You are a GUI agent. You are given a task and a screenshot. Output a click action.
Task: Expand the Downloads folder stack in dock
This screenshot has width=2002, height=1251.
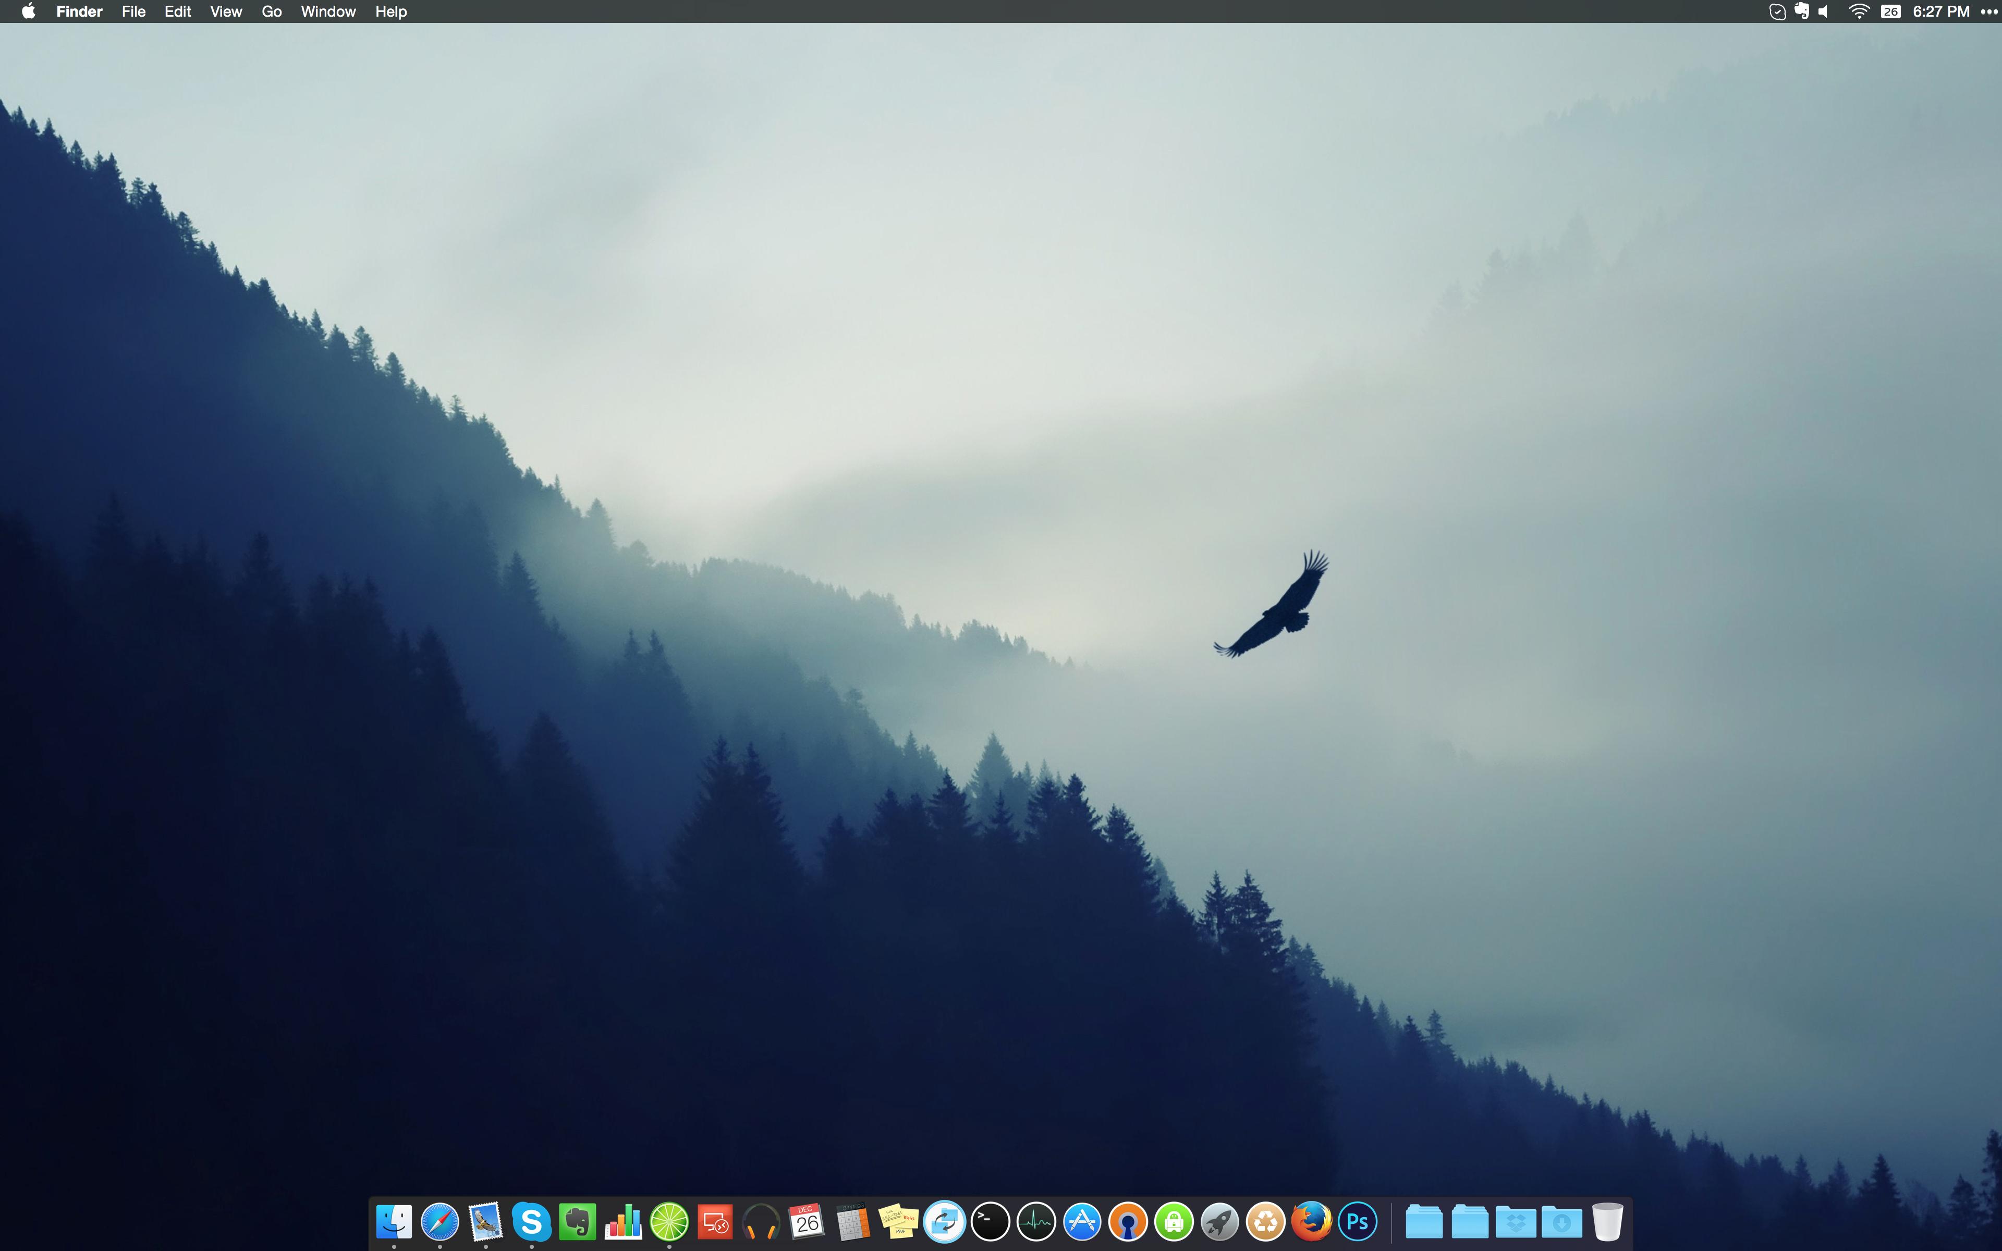click(1561, 1221)
